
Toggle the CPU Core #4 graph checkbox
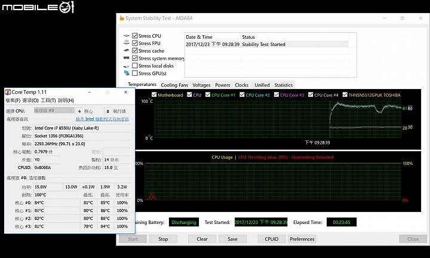tap(311, 94)
